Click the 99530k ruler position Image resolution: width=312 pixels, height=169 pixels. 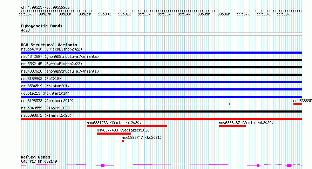(104, 14)
